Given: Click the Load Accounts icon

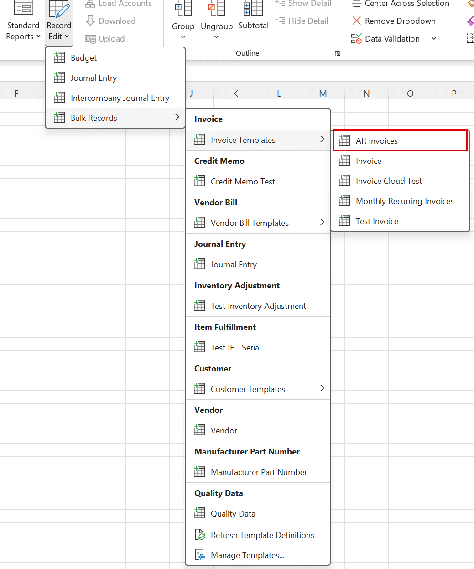Looking at the screenshot, I should coord(90,4).
